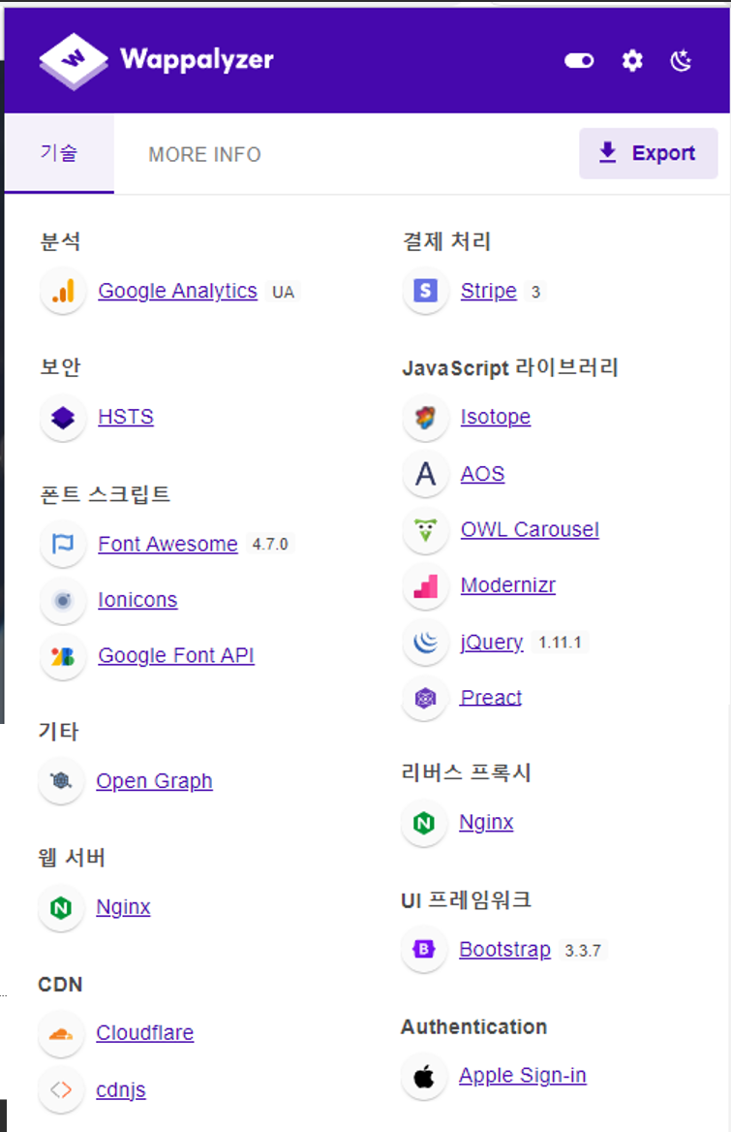731x1132 pixels.
Task: Open the jQuery link
Action: point(492,642)
